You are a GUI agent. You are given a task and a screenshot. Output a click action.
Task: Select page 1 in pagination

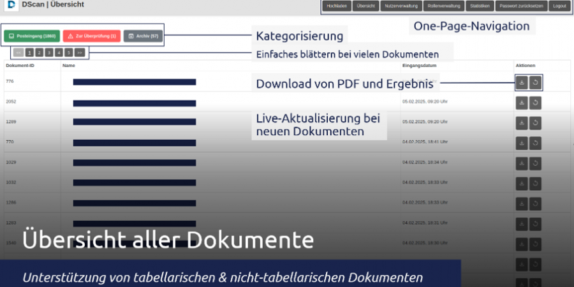pos(29,53)
